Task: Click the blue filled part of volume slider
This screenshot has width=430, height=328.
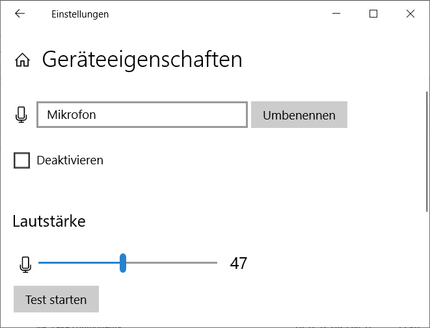Action: pyautogui.click(x=79, y=263)
